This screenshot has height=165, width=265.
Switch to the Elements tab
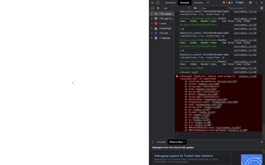[x=170, y=3]
